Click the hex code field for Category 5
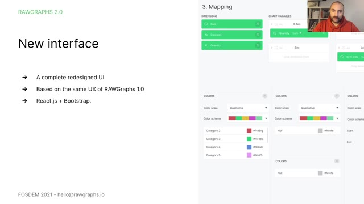The width and height of the screenshot is (364, 204). point(258,155)
